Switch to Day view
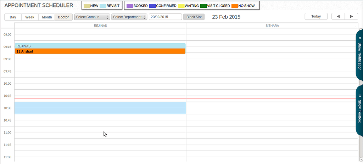Viewport: 363px width, 164px height. click(13, 17)
